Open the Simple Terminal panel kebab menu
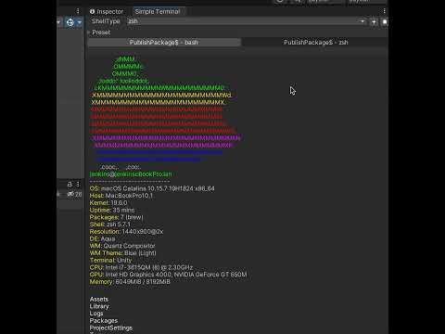 pos(384,11)
